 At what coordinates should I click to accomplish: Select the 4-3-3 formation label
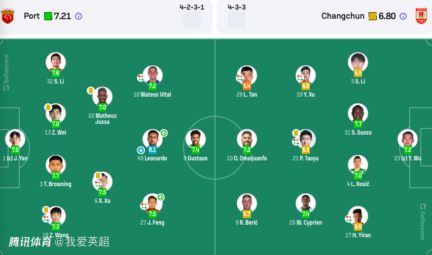click(237, 7)
